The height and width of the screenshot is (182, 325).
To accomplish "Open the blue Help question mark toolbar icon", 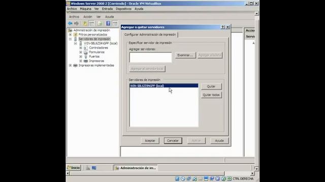I will [x=108, y=23].
